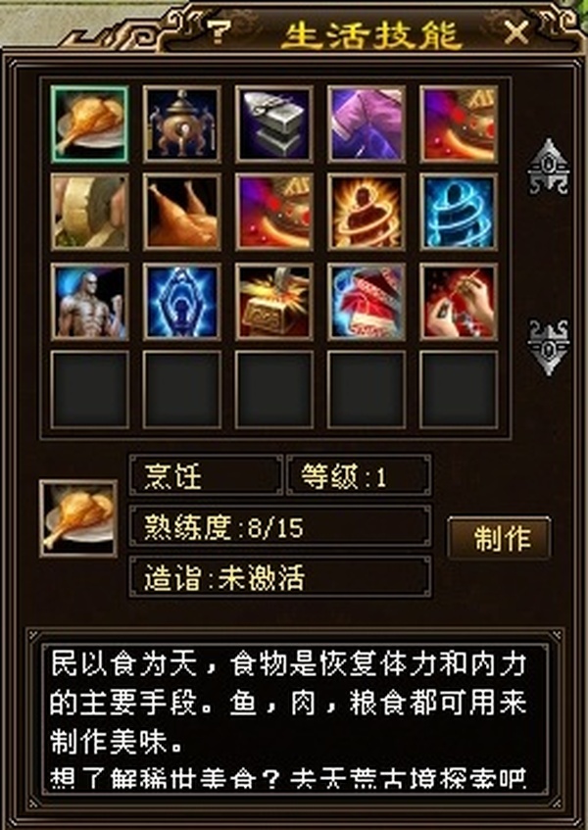Choose the roast chicken skill icon

click(181, 212)
